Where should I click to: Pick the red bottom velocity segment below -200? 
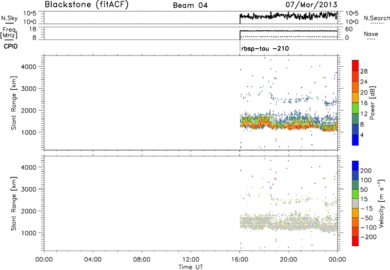[x=355, y=241]
